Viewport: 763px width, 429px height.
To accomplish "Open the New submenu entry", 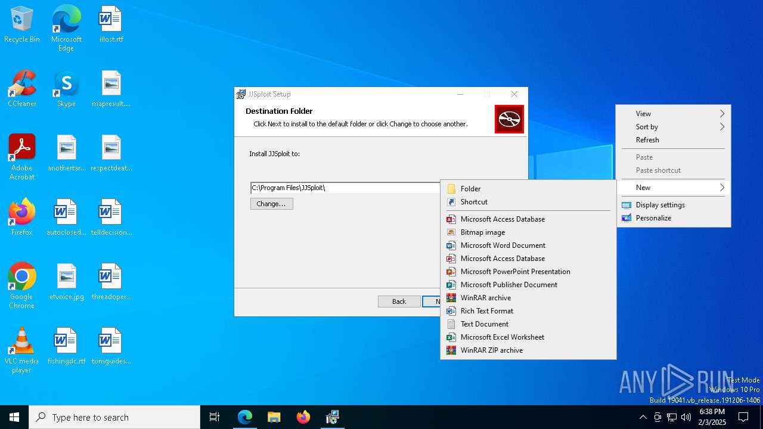I will [674, 188].
